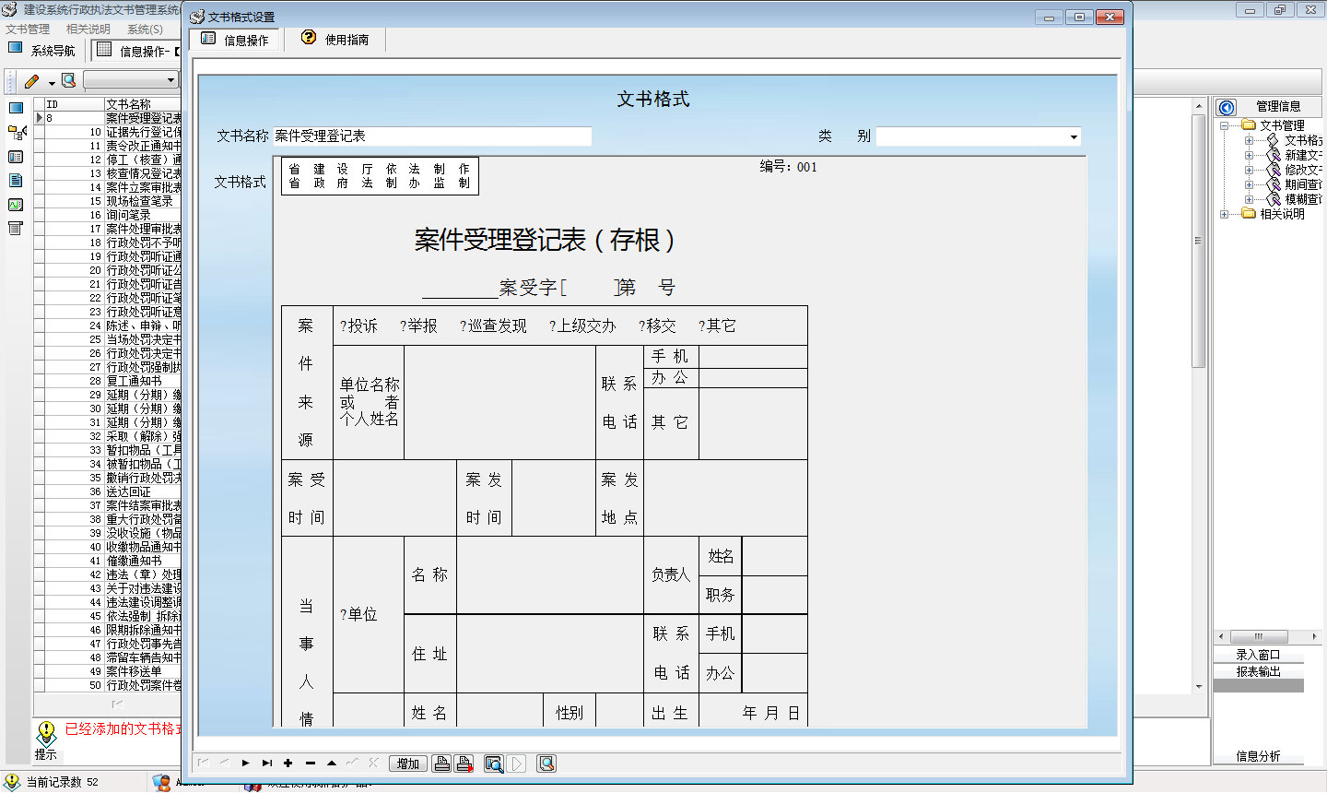Click the ?举报 option in the form
Image resolution: width=1327 pixels, height=793 pixels.
(x=418, y=326)
